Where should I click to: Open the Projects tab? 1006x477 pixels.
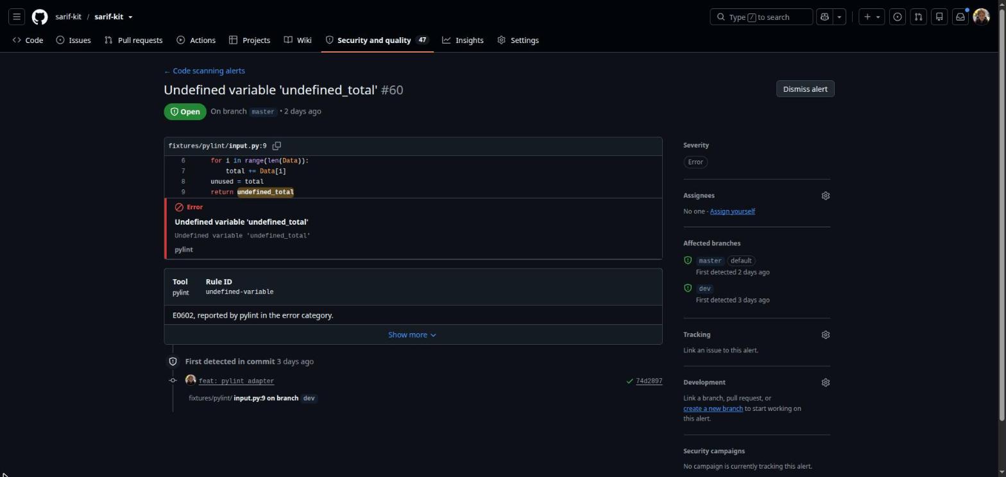coord(250,40)
